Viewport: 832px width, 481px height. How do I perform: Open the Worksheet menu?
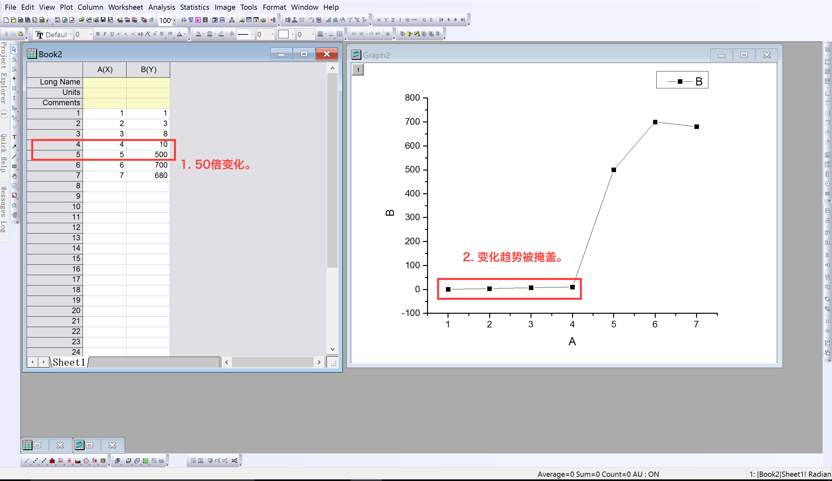[126, 7]
